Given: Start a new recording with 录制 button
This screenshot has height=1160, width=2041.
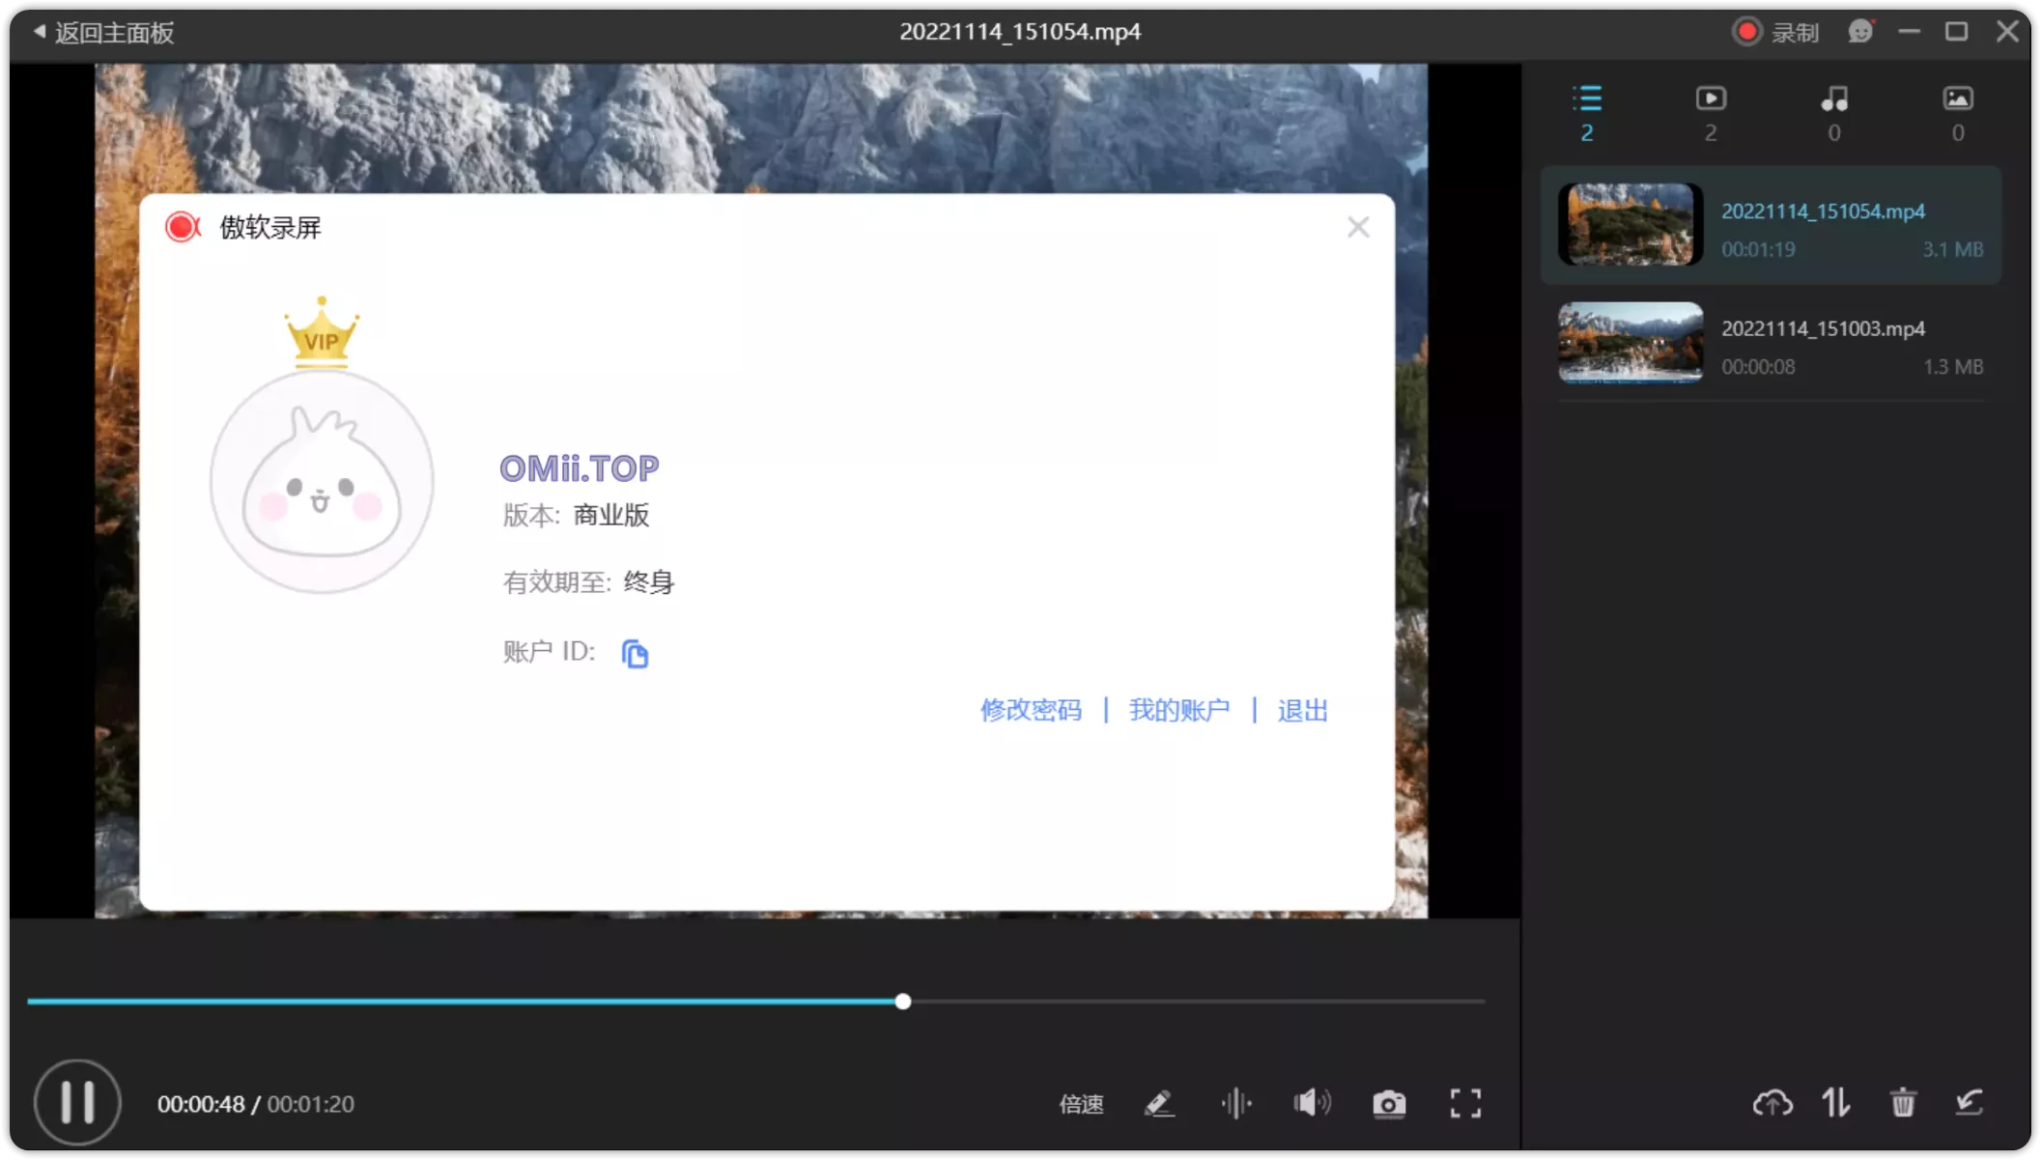Looking at the screenshot, I should tap(1775, 31).
